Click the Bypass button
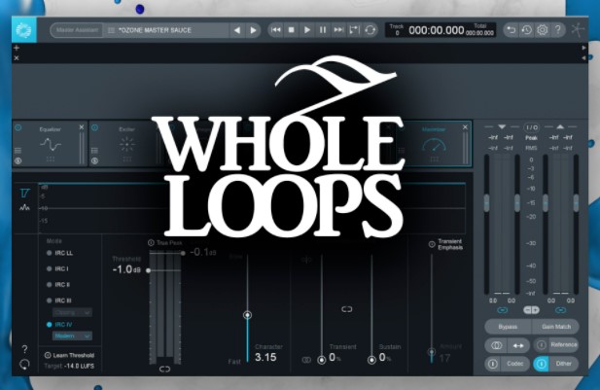 (508, 327)
